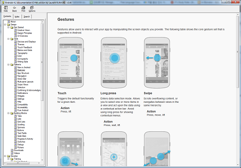Click the contents tree scroll-up arrow
This screenshot has width=241, height=168.
click(42, 22)
